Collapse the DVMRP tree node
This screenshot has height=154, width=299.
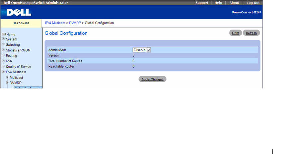click(x=7, y=82)
